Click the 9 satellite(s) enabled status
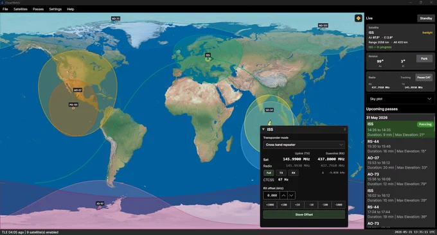The image size is (437, 235). pos(42,232)
